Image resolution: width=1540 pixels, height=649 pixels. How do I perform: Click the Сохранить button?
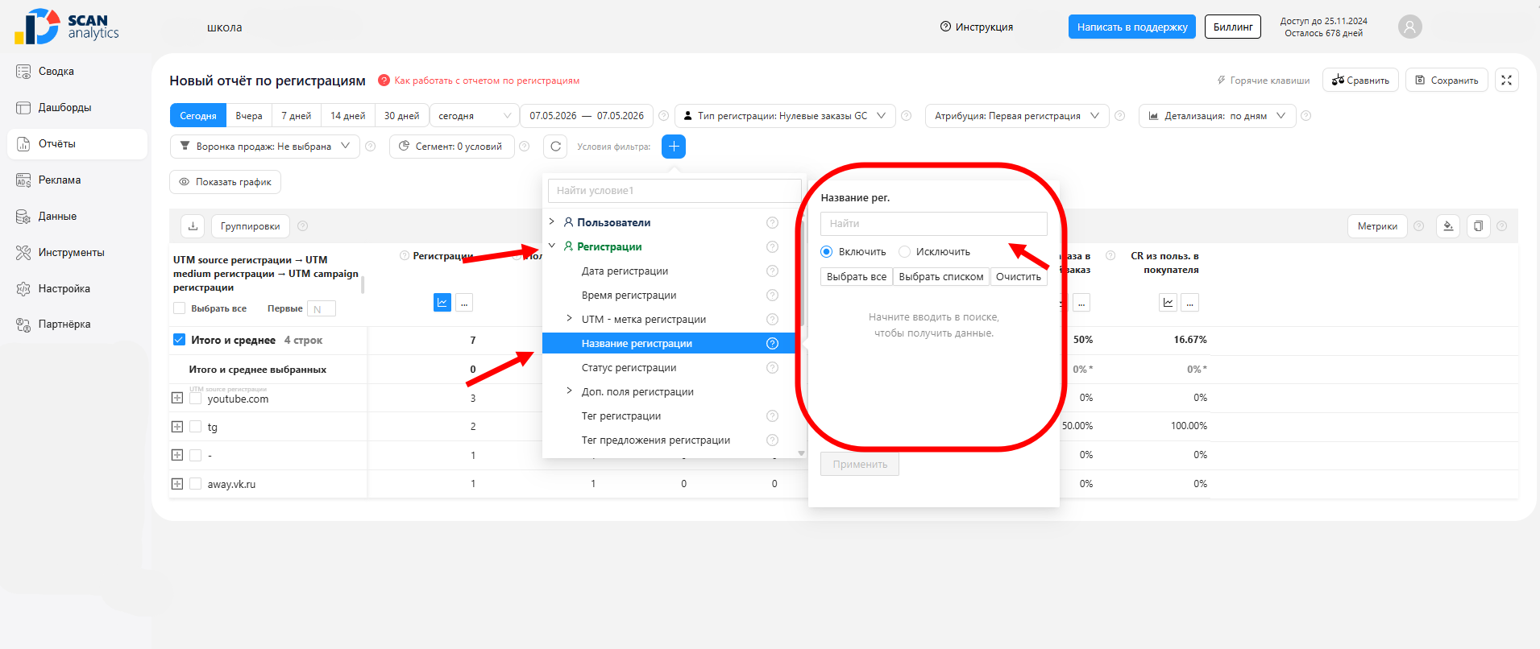click(1447, 80)
